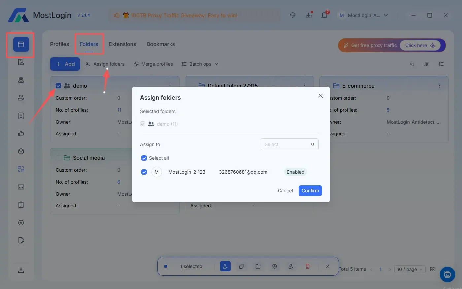
Task: Click the grid layout icon near pagination
Action: pyautogui.click(x=432, y=269)
